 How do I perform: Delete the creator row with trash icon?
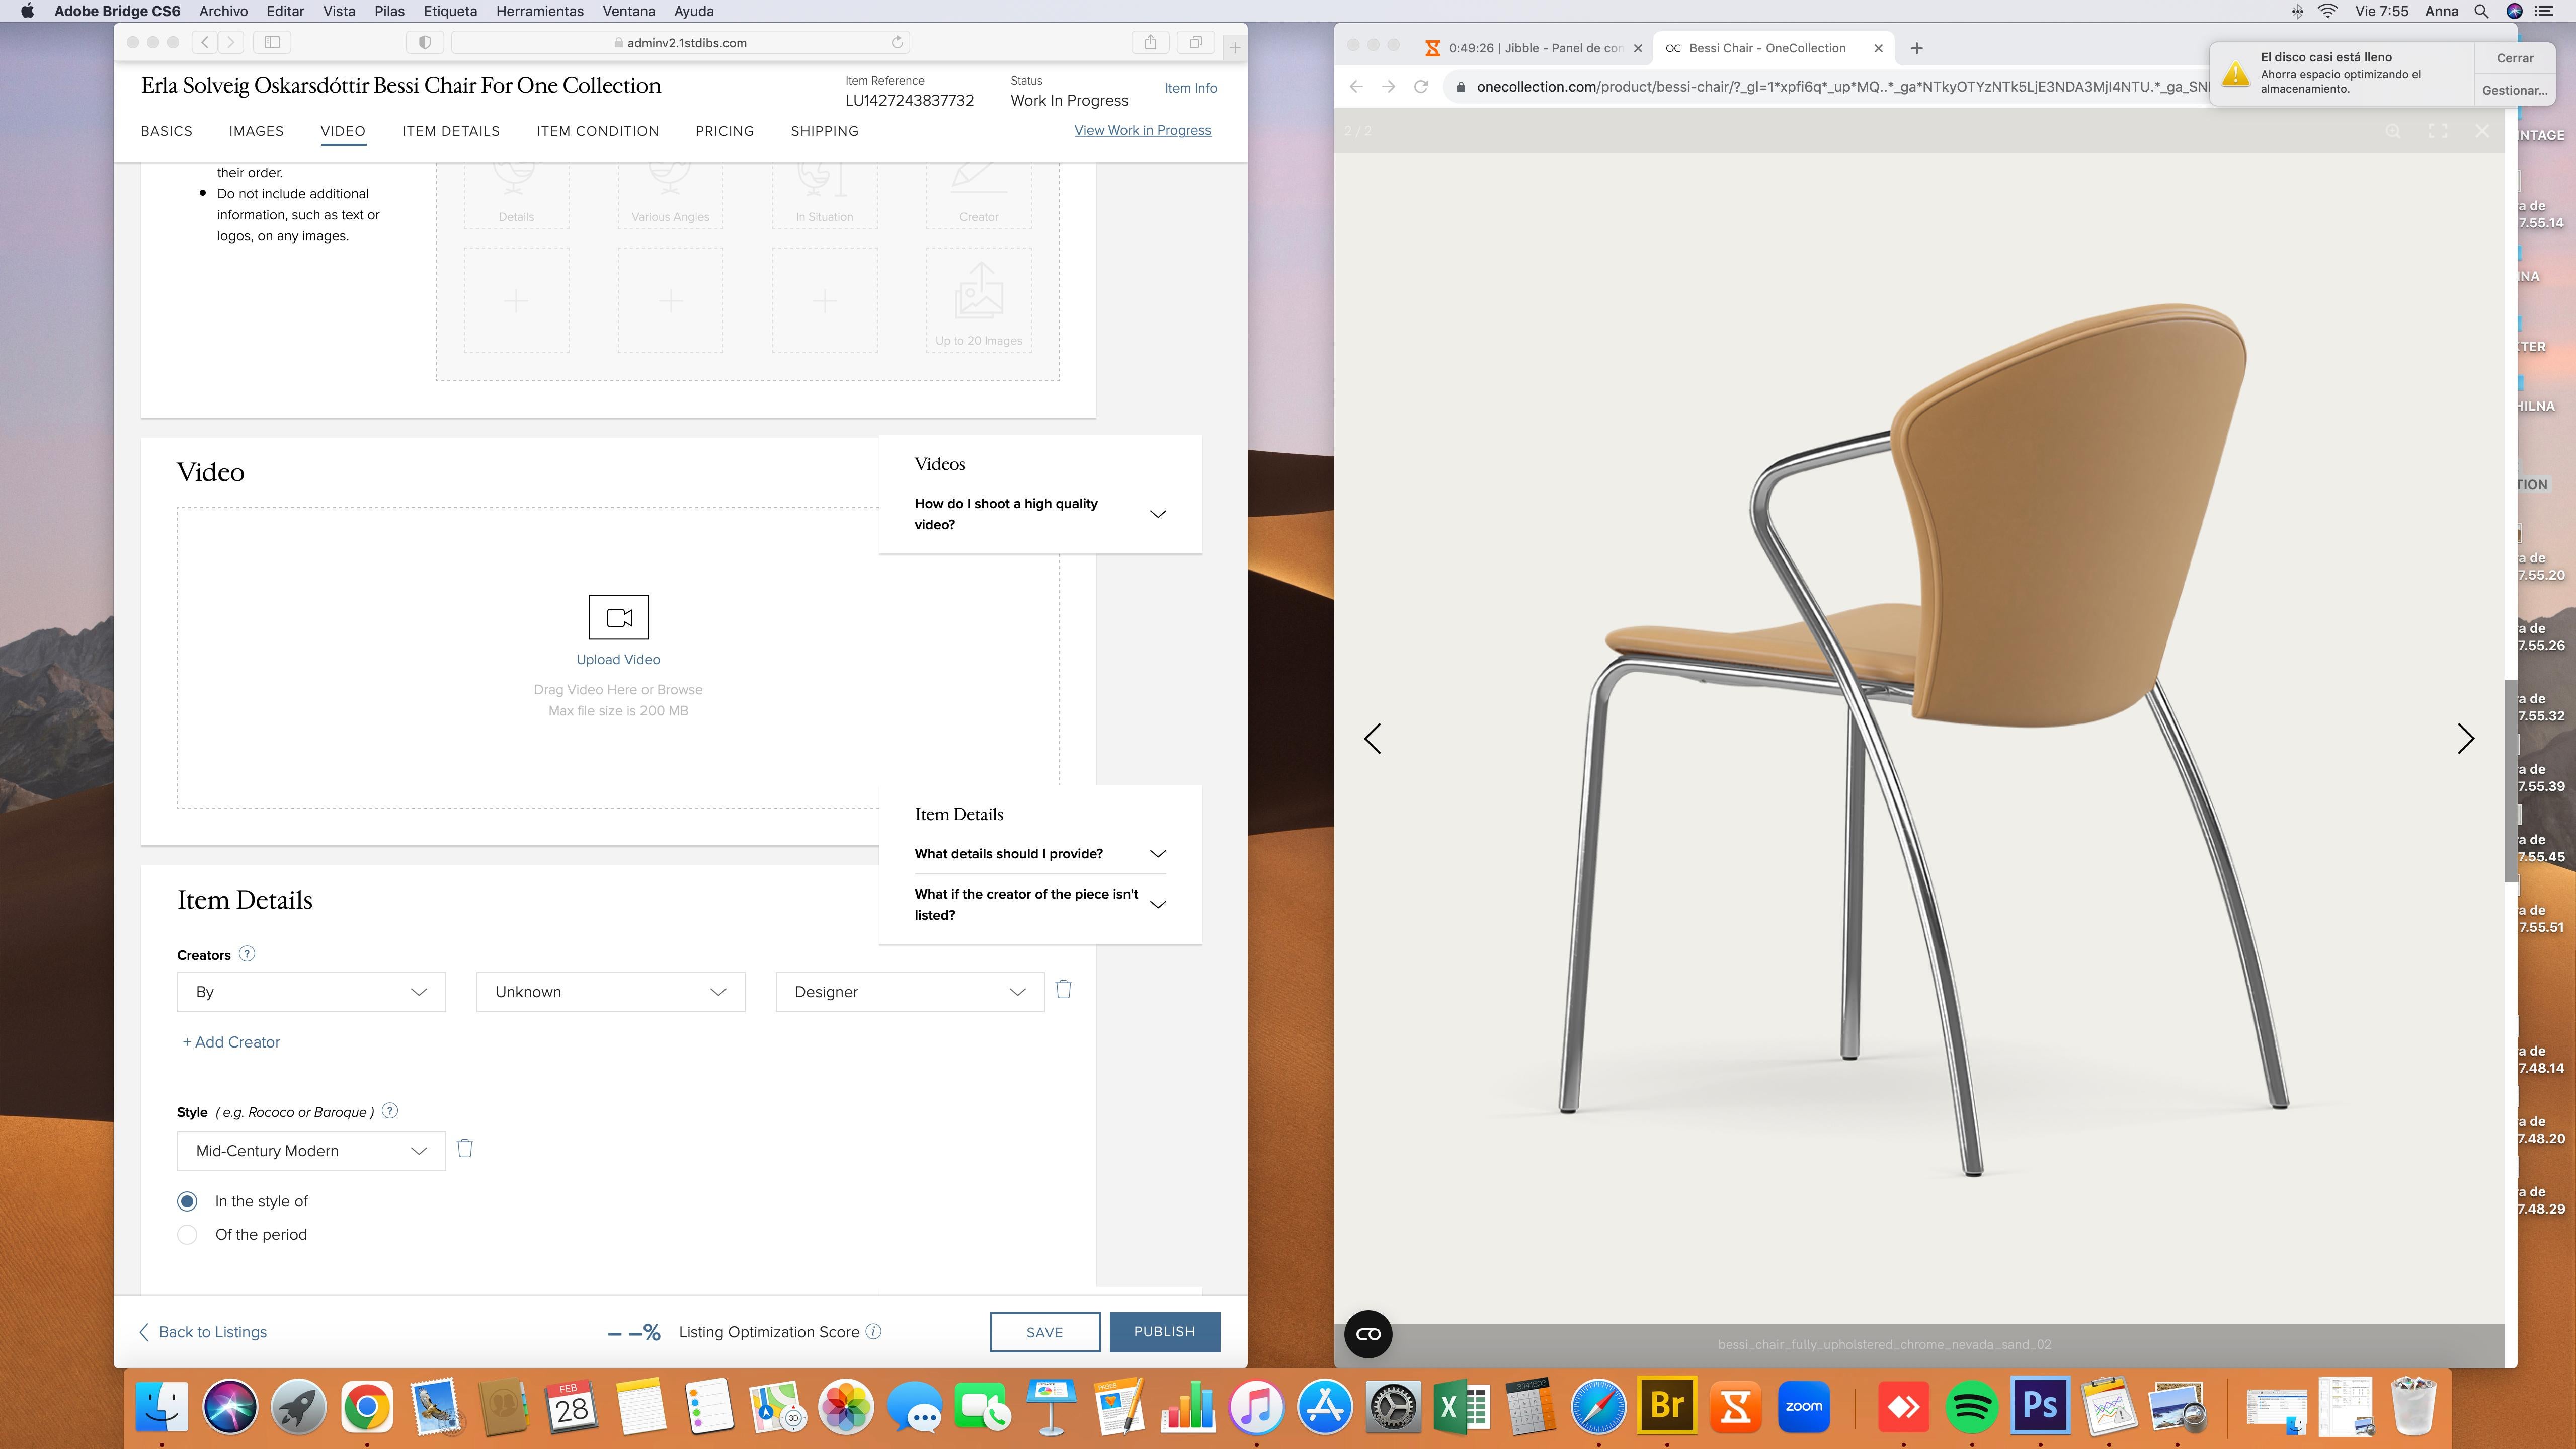pos(1064,989)
